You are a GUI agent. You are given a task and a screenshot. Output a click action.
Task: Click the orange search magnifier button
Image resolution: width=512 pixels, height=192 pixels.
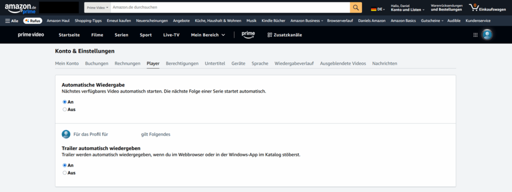[x=356, y=7]
